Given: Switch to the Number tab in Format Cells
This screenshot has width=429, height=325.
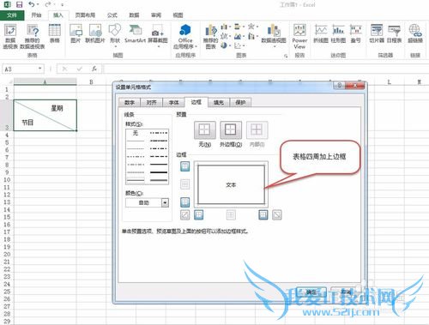Looking at the screenshot, I should (130, 102).
